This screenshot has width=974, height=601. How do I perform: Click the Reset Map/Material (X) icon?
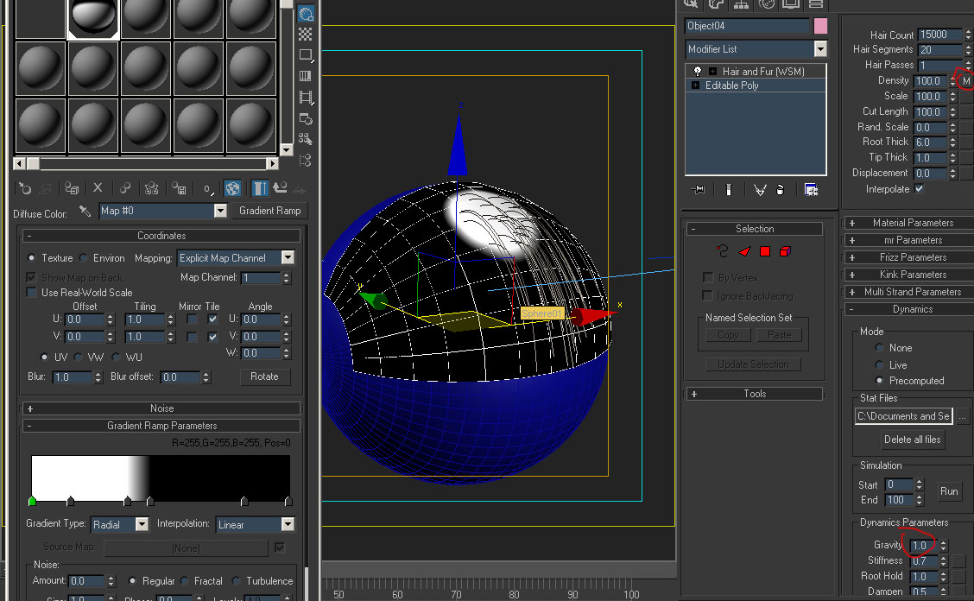click(98, 188)
